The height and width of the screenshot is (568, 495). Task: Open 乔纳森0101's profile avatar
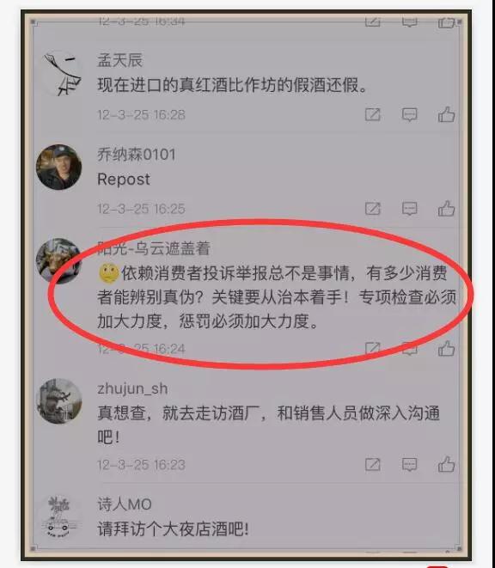pos(59,167)
